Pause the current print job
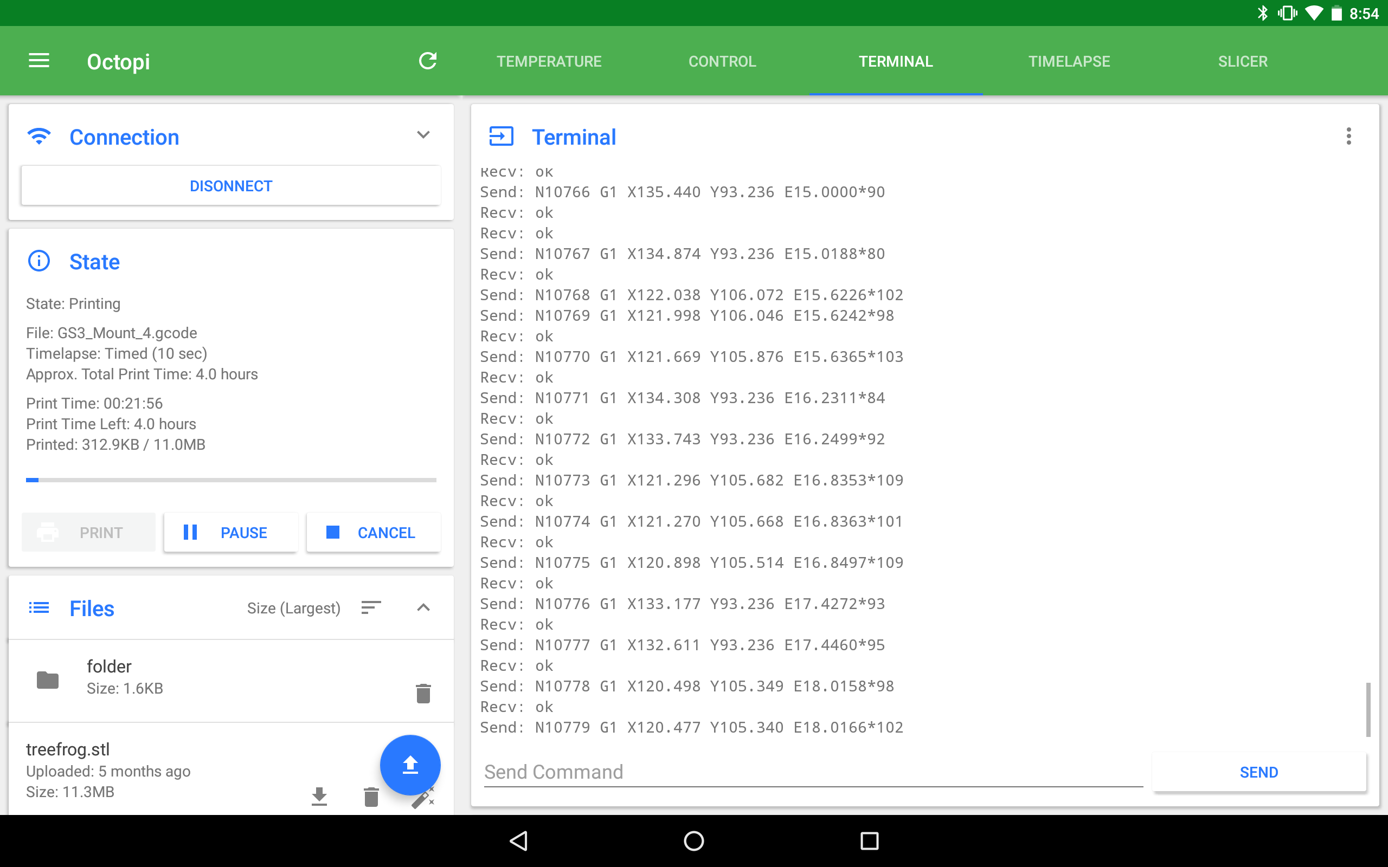 click(x=230, y=532)
